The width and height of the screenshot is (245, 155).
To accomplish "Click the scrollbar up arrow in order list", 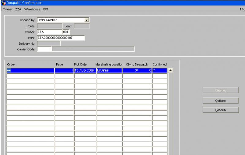I will [x=171, y=70].
